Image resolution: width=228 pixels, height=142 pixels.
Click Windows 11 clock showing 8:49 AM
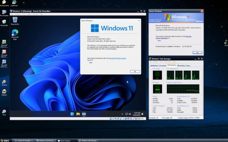point(137,114)
